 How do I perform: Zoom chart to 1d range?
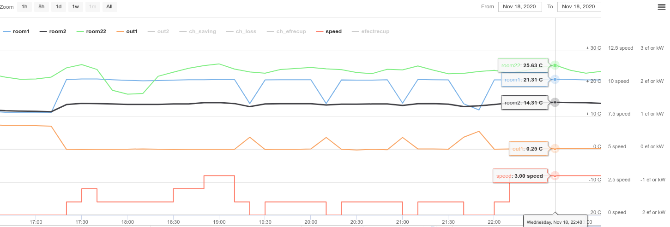(x=59, y=7)
